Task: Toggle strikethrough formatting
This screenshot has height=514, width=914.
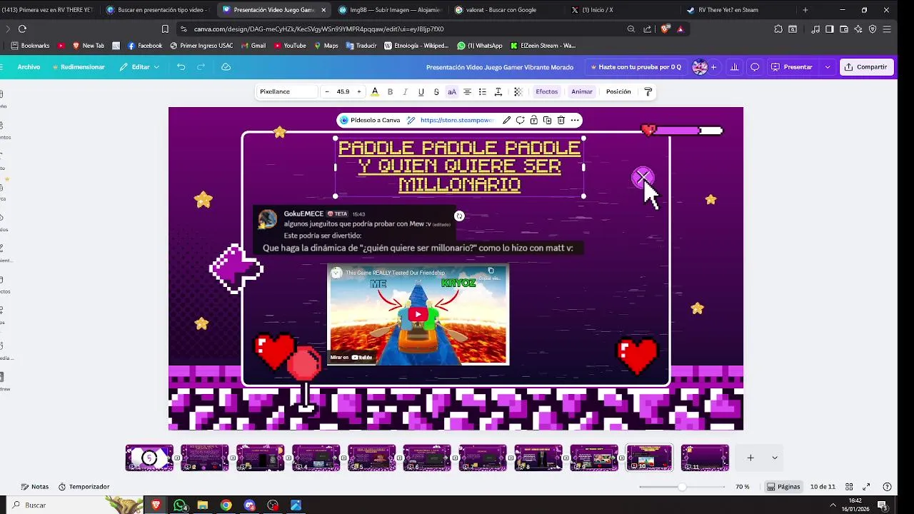Action: pos(436,91)
